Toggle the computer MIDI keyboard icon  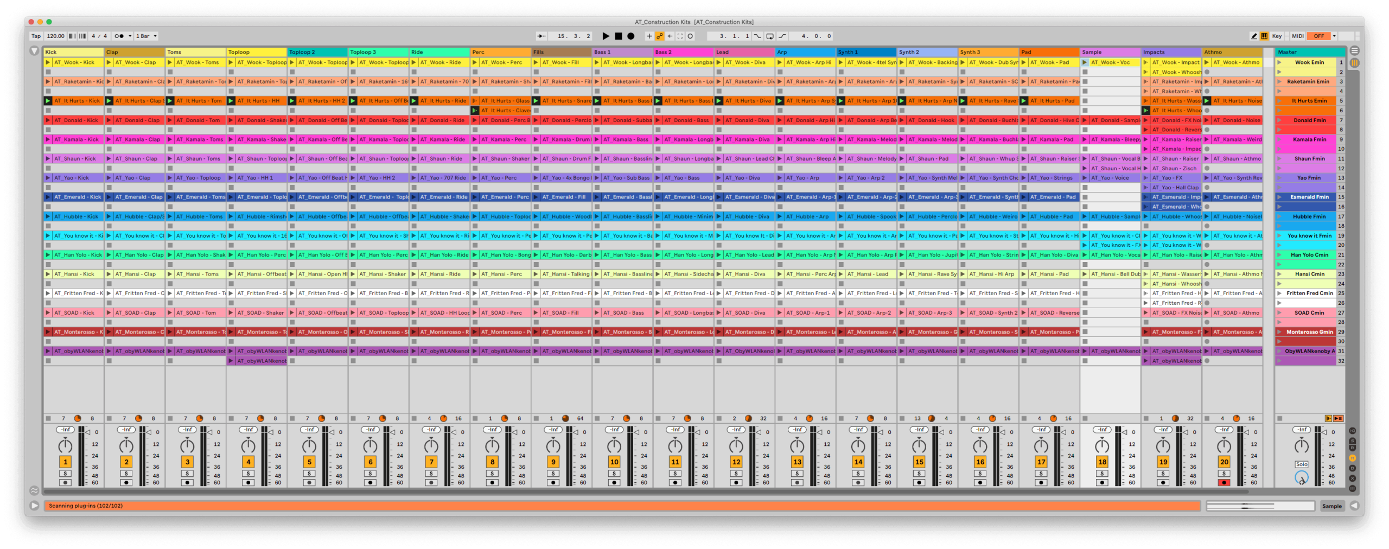click(x=1264, y=36)
